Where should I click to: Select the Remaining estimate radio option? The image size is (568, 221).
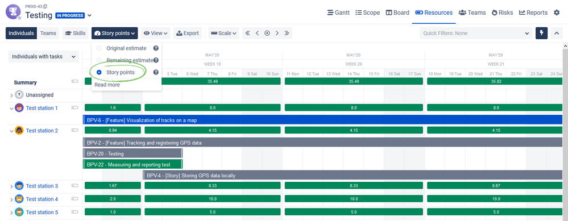99,60
